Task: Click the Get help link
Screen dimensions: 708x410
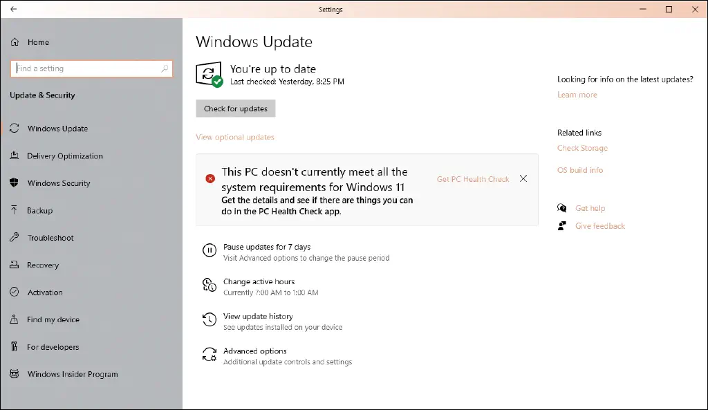Action: [x=590, y=208]
